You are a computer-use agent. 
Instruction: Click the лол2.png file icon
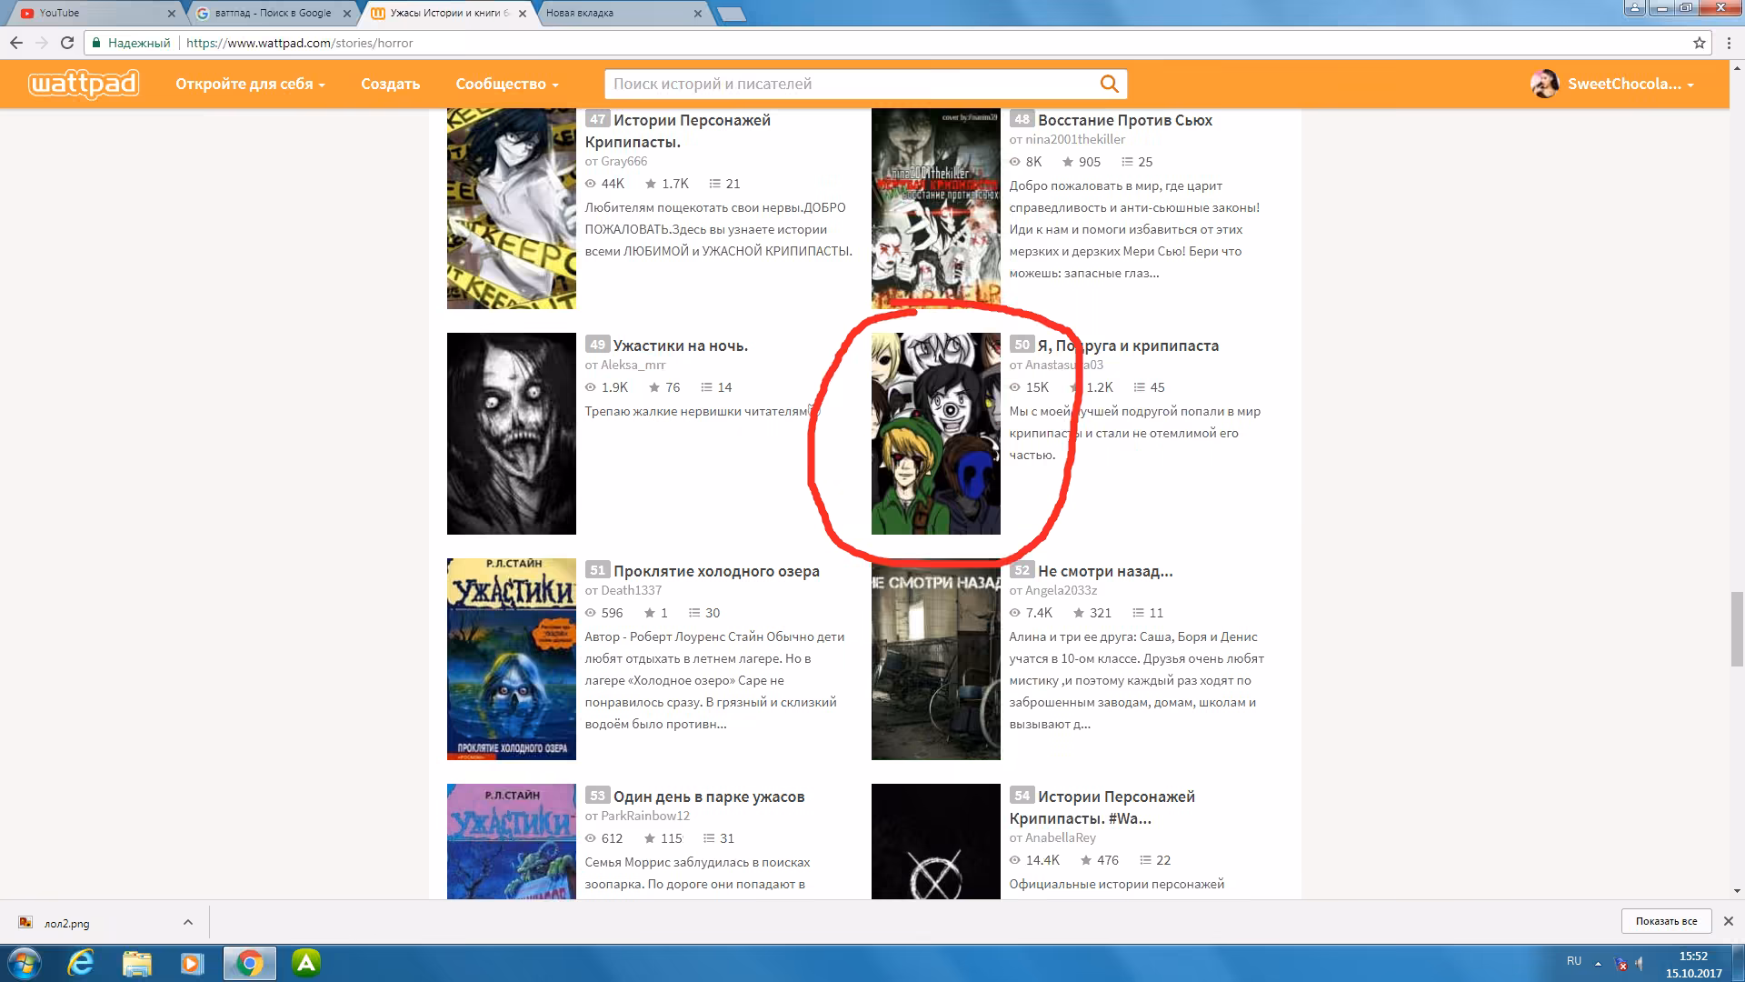click(x=25, y=923)
